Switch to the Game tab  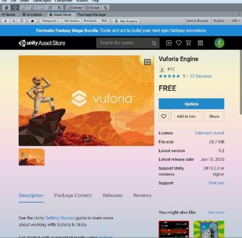click(x=9, y=15)
